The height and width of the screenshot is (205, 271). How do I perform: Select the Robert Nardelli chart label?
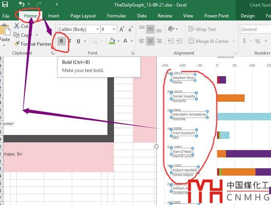[185, 170]
